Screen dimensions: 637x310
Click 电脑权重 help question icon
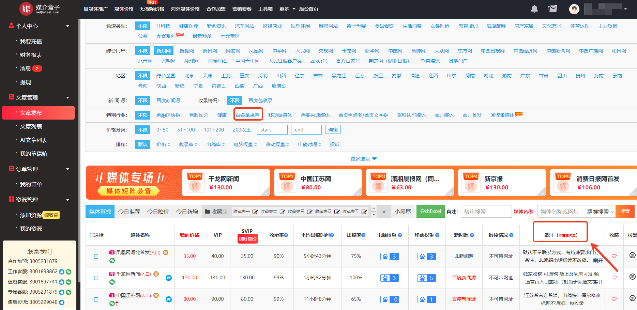pyautogui.click(x=400, y=235)
